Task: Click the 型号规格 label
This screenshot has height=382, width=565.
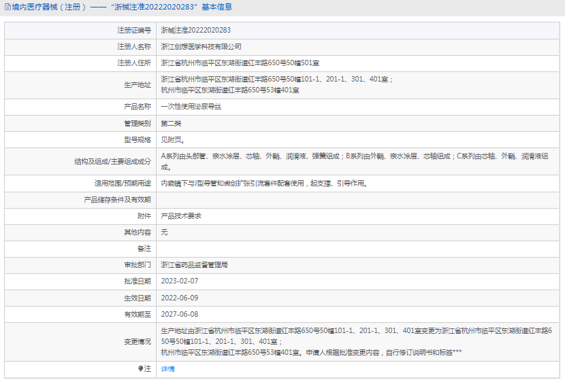Action: 138,140
